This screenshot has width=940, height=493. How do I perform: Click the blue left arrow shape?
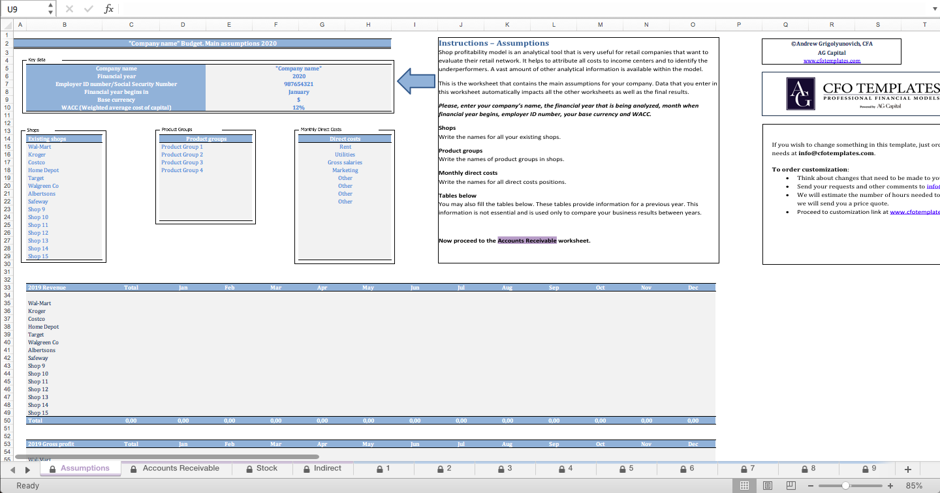pyautogui.click(x=416, y=82)
